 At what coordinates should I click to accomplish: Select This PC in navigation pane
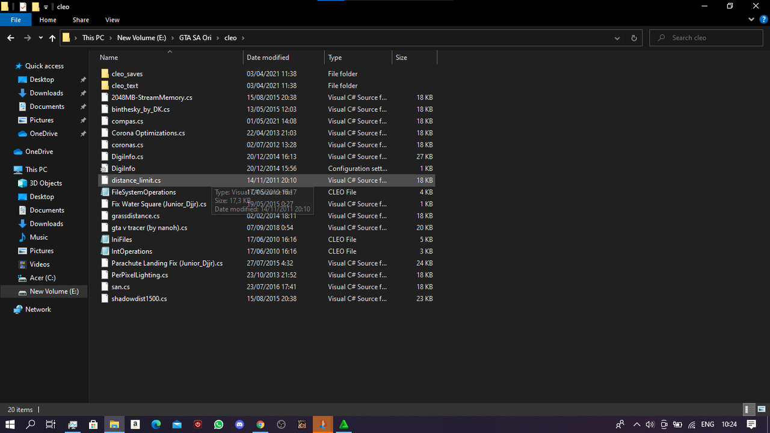(x=36, y=170)
